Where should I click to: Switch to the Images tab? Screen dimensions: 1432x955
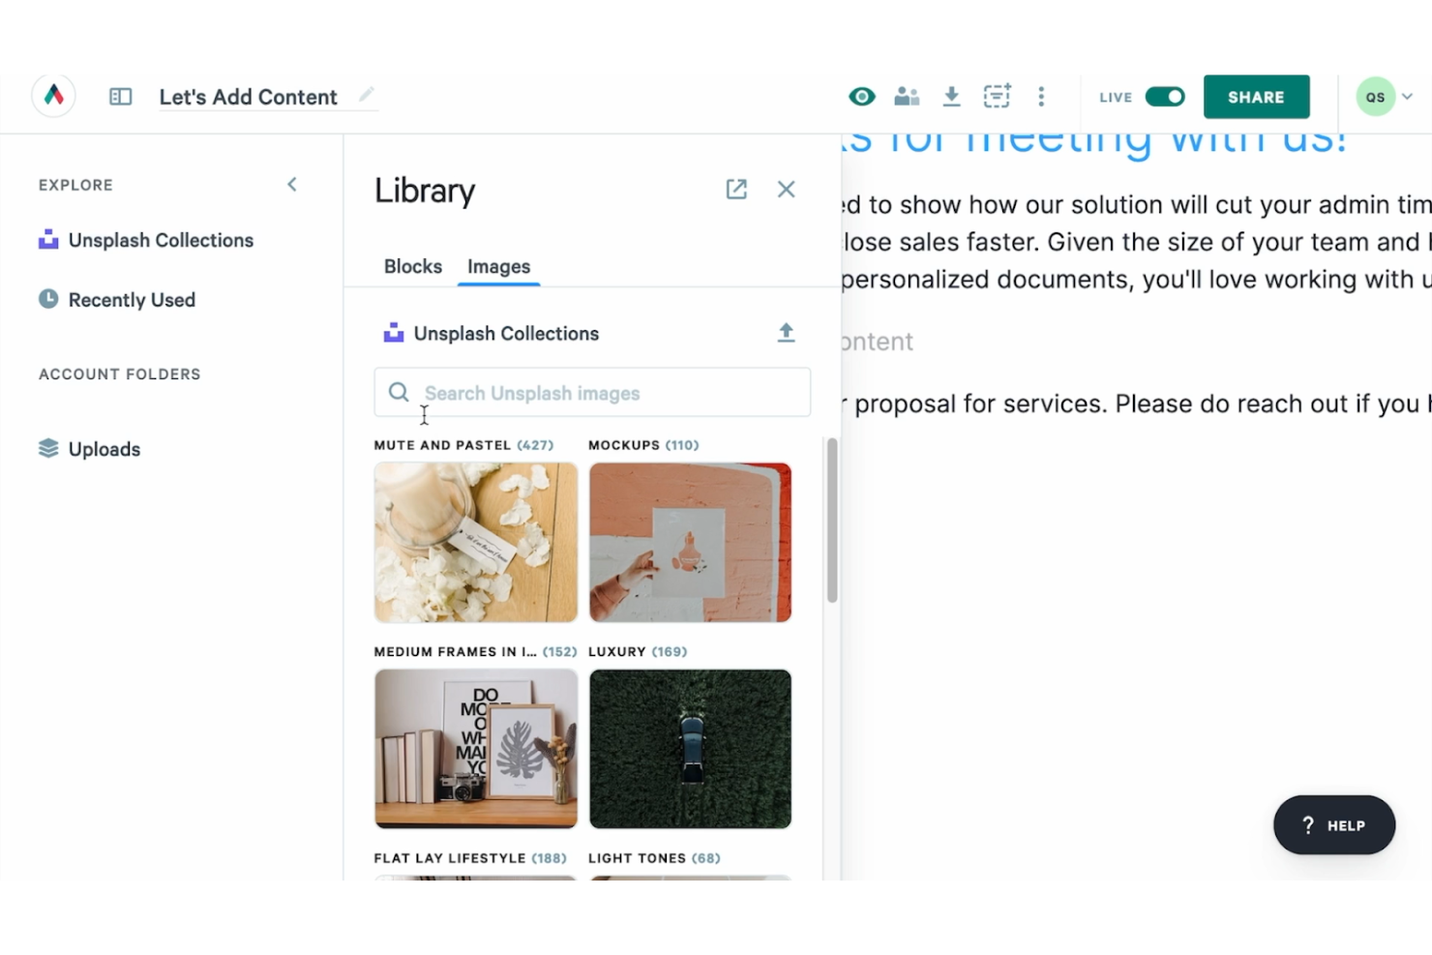498,266
